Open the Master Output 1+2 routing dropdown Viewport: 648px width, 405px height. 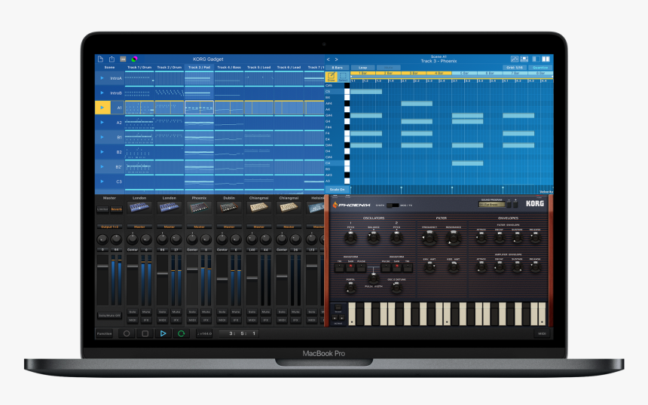(x=109, y=227)
